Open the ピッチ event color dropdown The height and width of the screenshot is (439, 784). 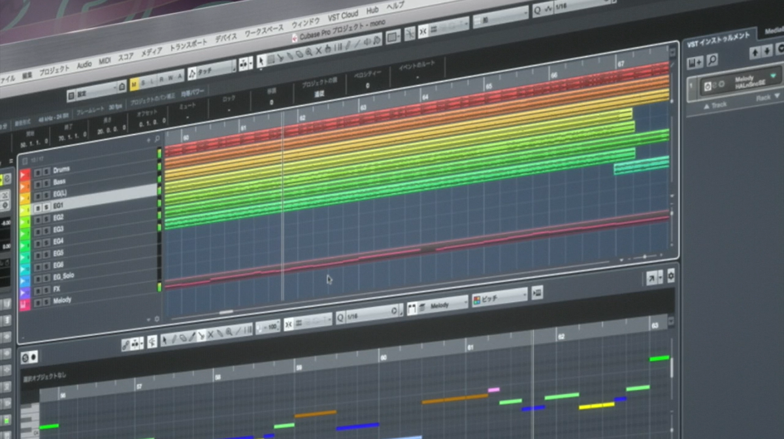(x=500, y=297)
